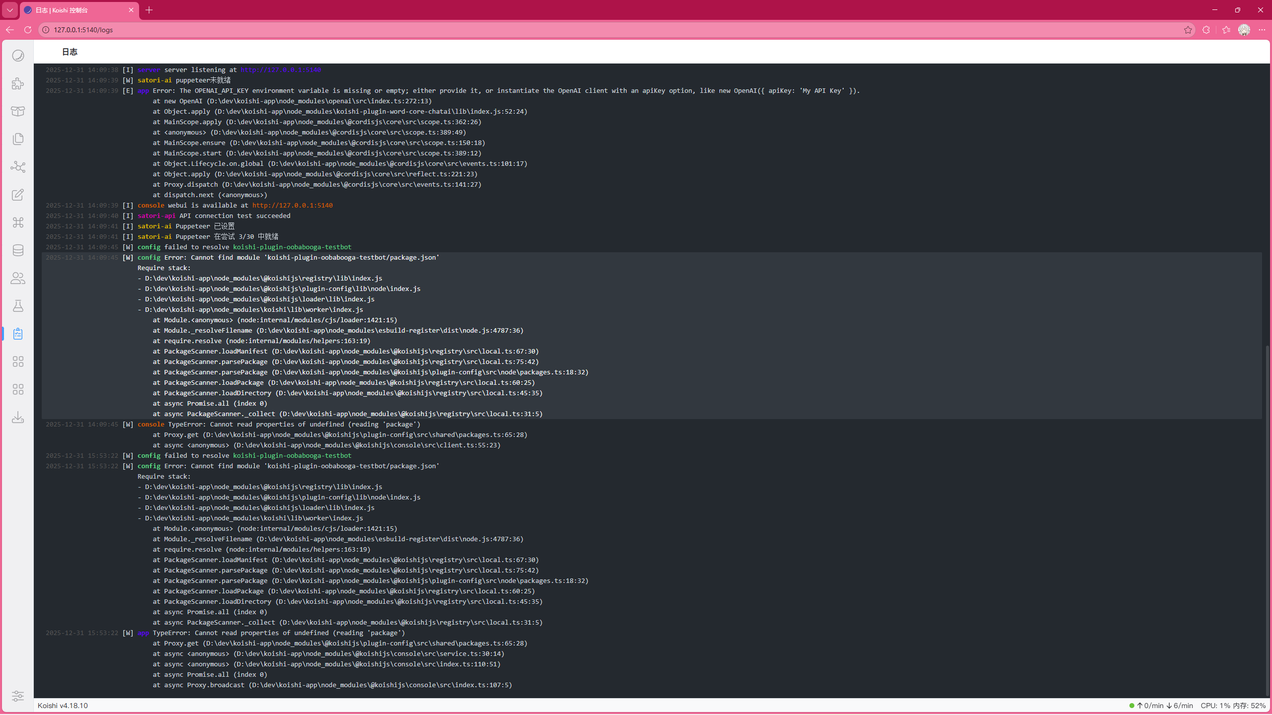This screenshot has width=1272, height=715.
Task: Open the settings sliders icon at sidebar bottom
Action: [x=18, y=696]
